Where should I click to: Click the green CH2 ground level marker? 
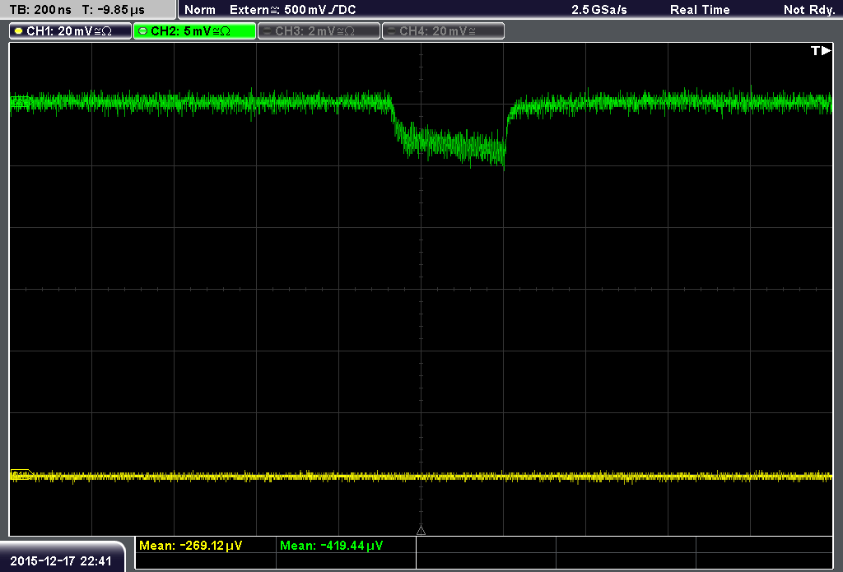(21, 102)
